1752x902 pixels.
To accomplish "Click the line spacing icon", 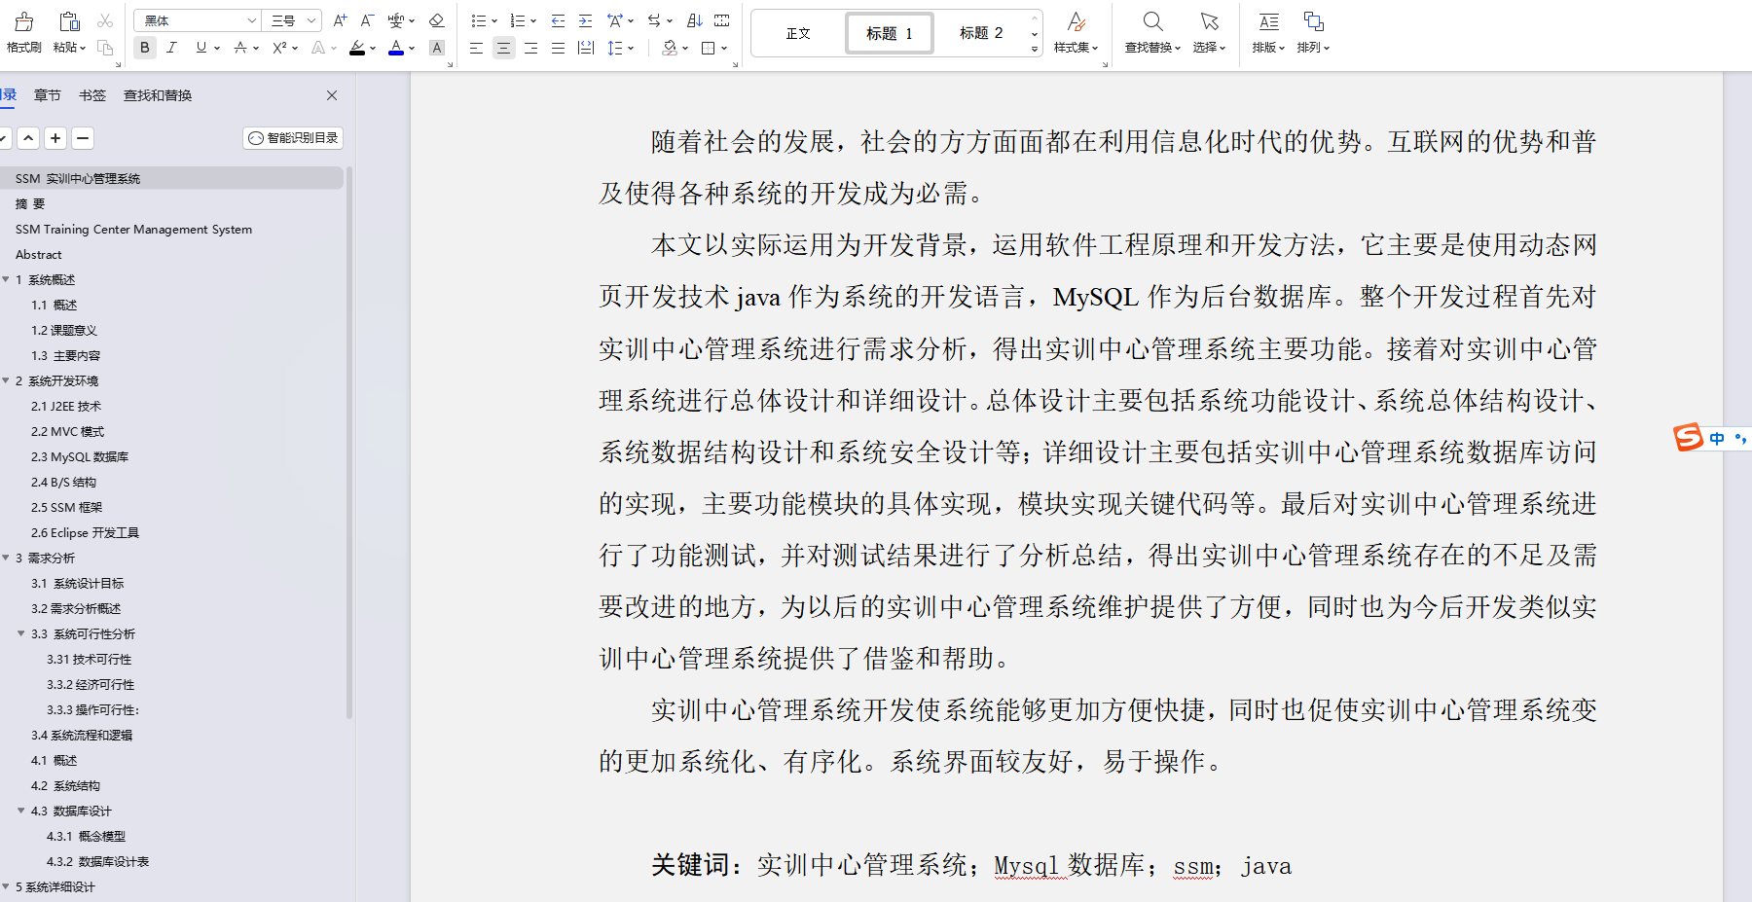I will pyautogui.click(x=615, y=48).
